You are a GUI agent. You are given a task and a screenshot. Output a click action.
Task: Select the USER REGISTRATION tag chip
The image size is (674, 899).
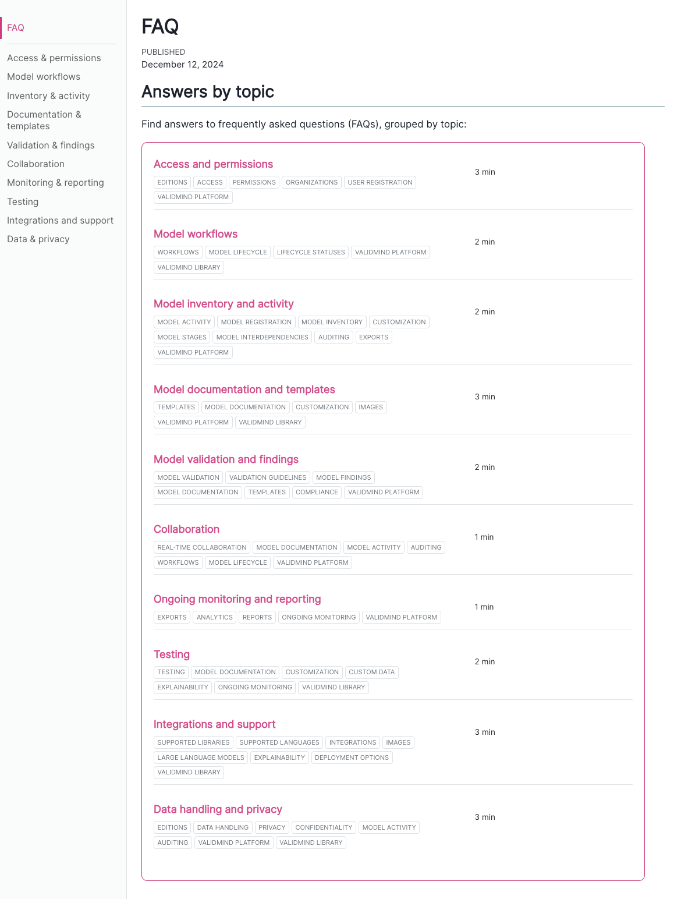(x=379, y=182)
